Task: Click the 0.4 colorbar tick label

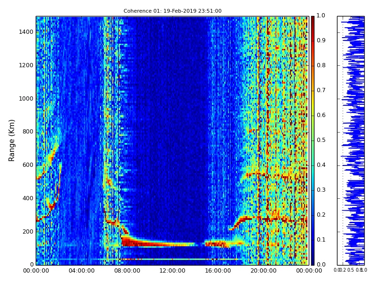Action: click(x=321, y=165)
